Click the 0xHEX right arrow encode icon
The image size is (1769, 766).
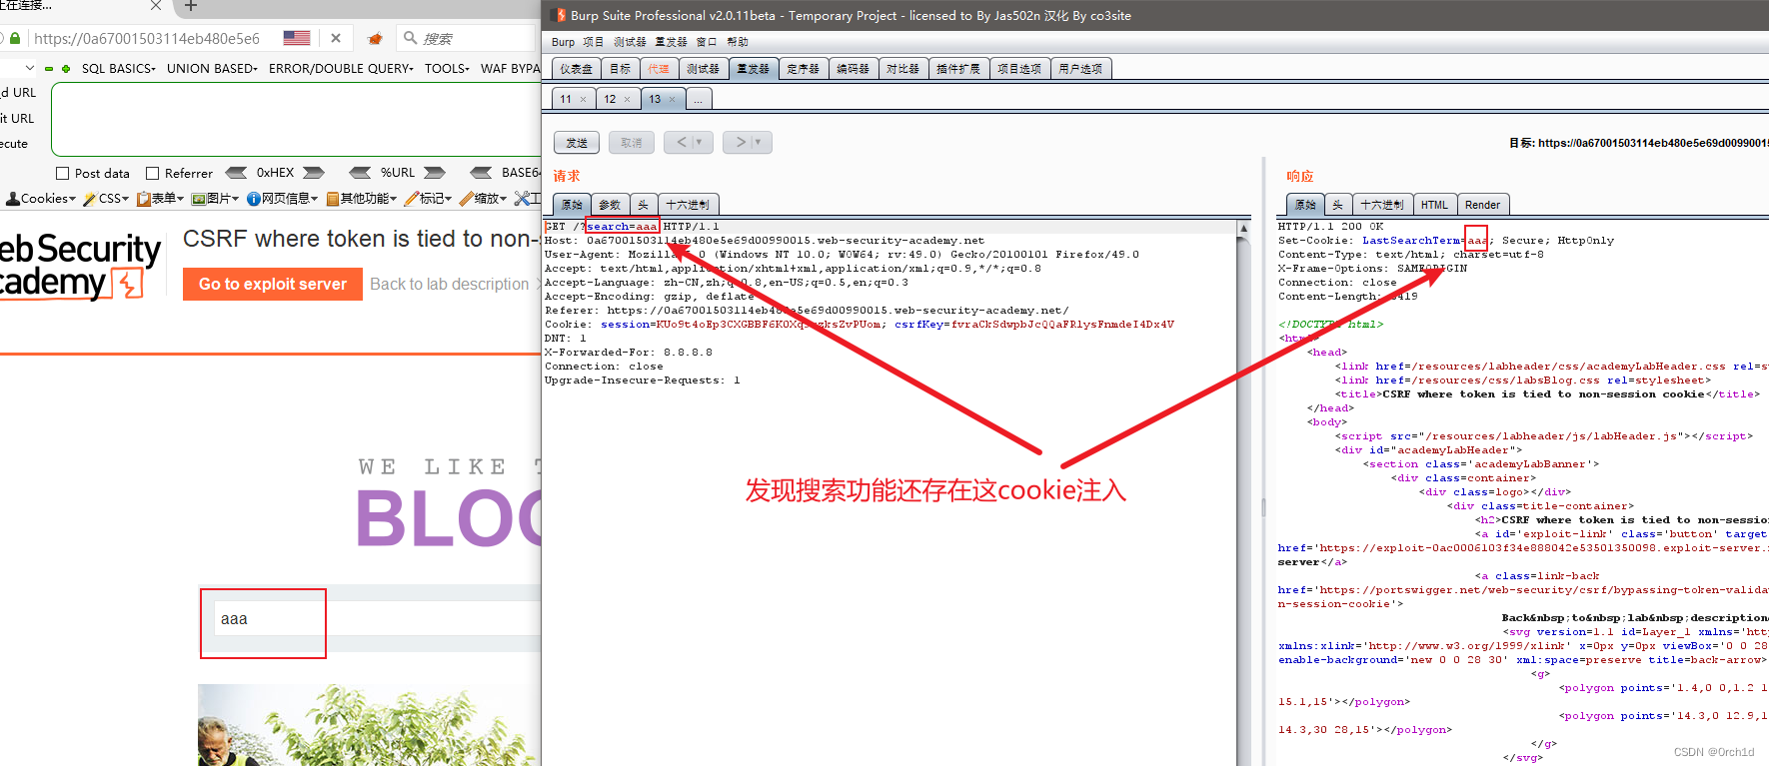click(x=314, y=173)
